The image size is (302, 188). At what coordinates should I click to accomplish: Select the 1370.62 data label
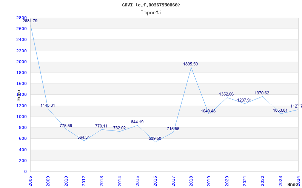click(x=262, y=93)
